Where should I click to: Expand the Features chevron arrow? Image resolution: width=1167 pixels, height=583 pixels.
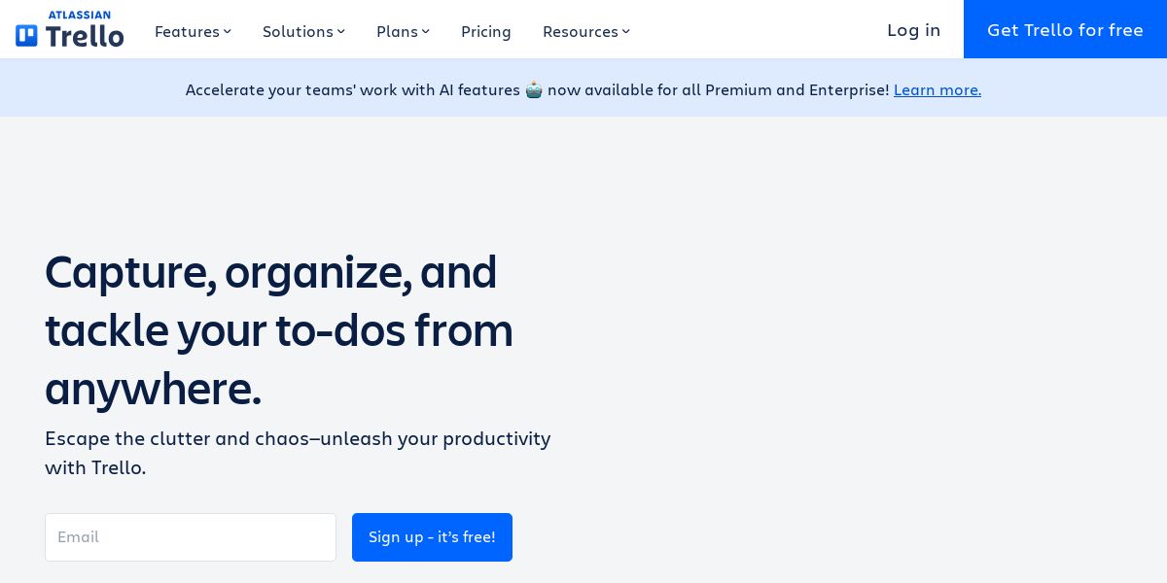click(228, 32)
